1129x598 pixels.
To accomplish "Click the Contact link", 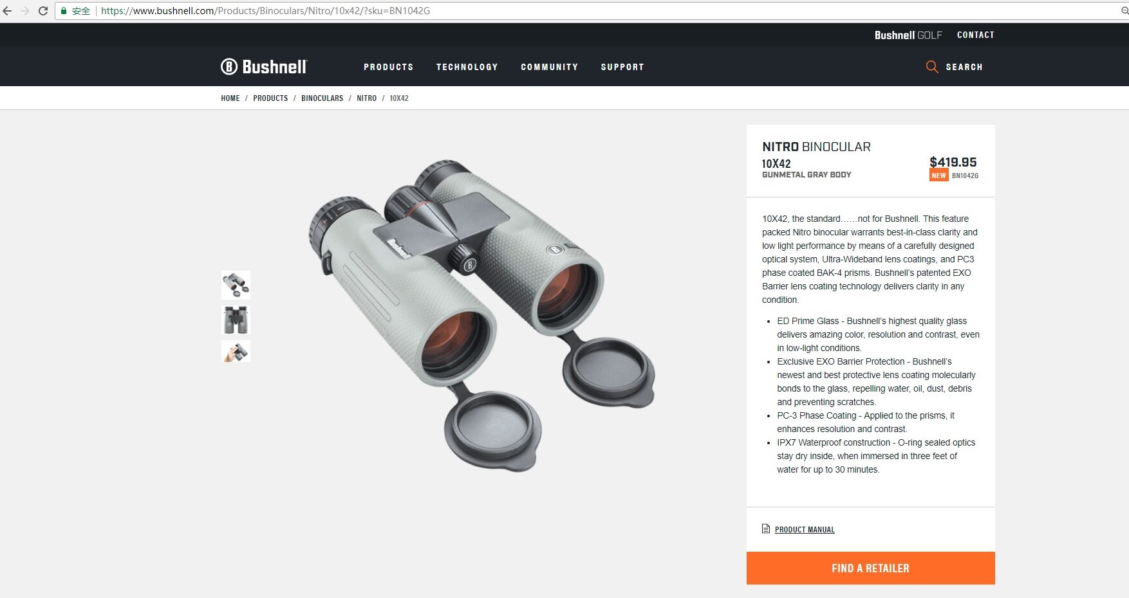I will click(x=975, y=35).
